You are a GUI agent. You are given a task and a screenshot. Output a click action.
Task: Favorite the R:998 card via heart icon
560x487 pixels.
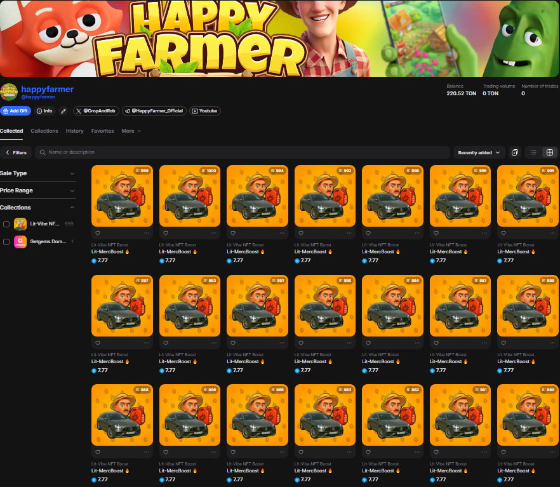tap(368, 233)
